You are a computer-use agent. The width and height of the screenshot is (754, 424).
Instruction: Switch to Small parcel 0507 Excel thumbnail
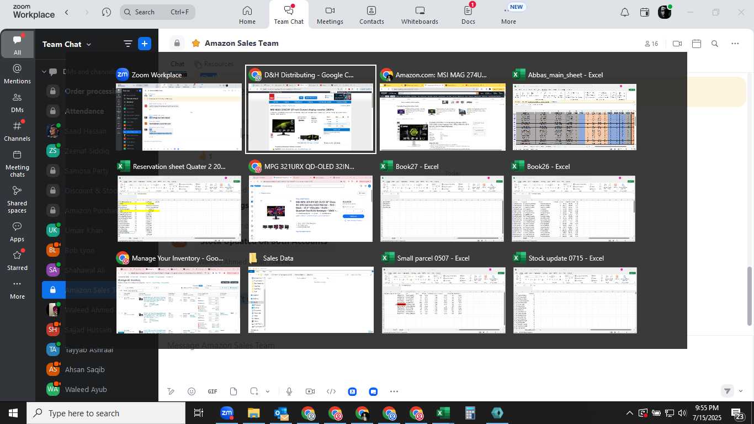point(443,293)
